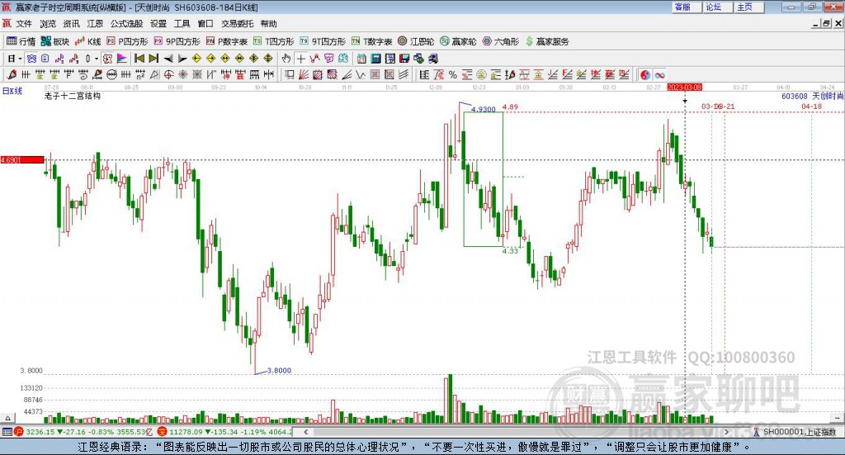Select the hand pan tool
Image resolution: width=845 pixels, height=455 pixels.
286,59
